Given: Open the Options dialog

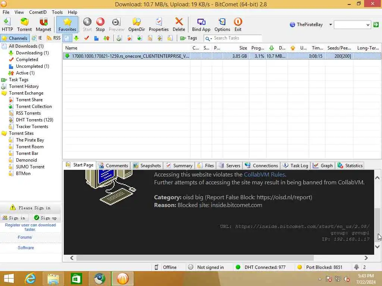Looking at the screenshot, I should point(222,24).
